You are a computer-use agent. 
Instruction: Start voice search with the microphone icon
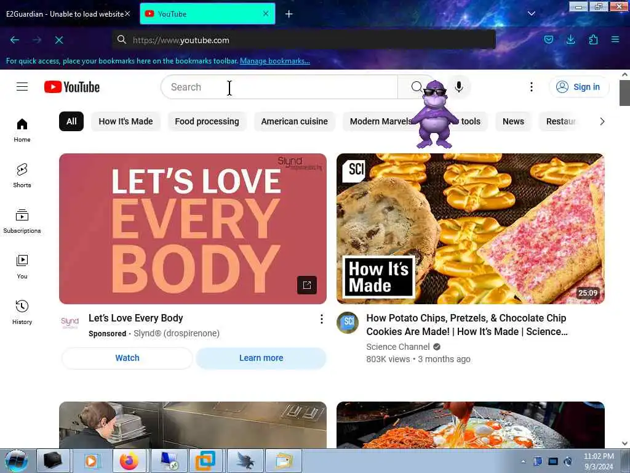tap(459, 87)
